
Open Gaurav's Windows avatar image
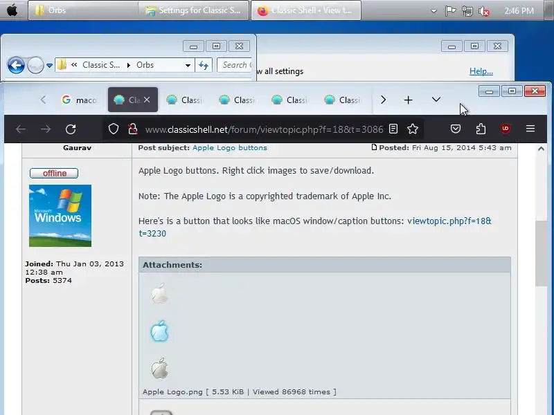[60, 216]
